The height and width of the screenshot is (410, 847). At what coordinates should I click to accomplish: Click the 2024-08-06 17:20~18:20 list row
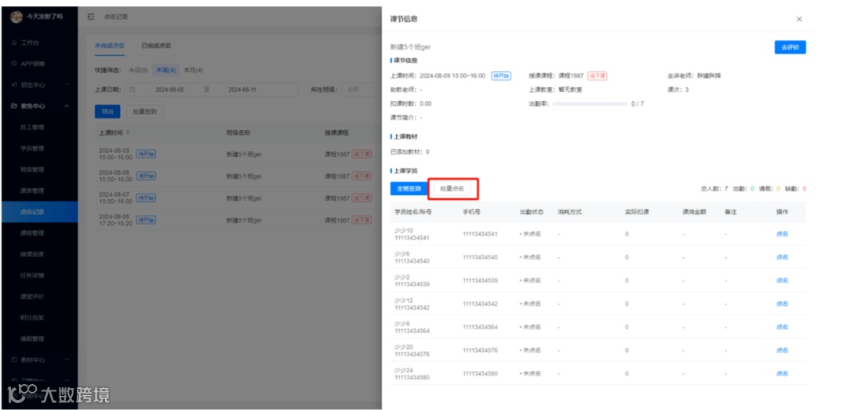click(x=238, y=220)
